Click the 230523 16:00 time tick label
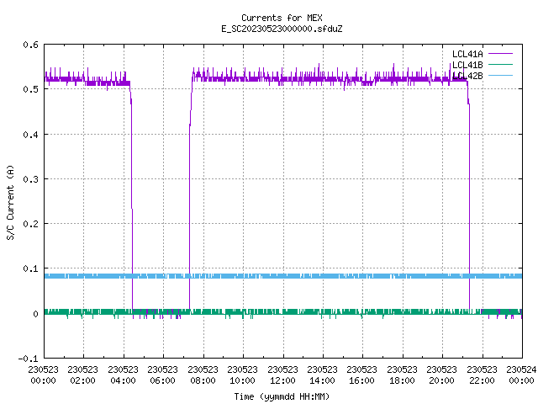This screenshot has height=404, width=538. (x=361, y=375)
